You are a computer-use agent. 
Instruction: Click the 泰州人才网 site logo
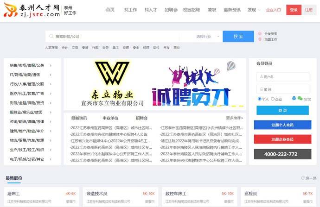click(32, 10)
